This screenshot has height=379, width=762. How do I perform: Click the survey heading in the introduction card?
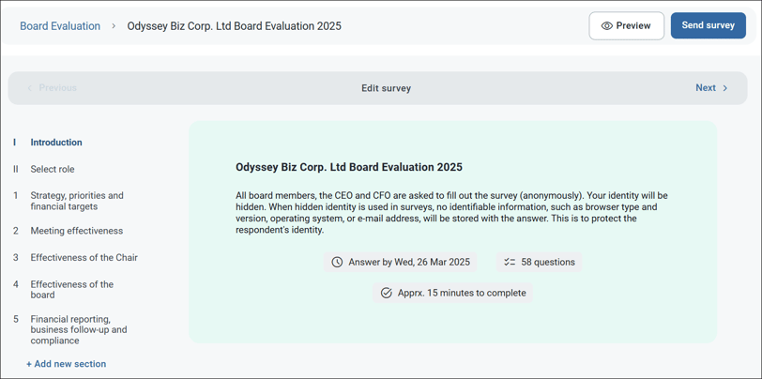(x=349, y=167)
